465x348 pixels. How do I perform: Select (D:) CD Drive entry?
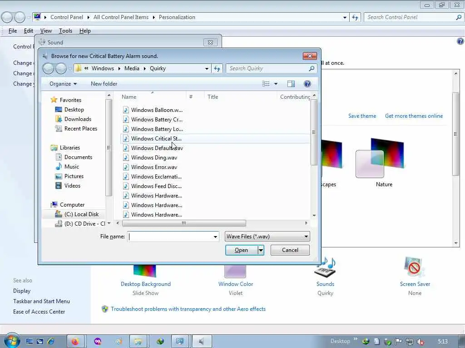coord(84,224)
